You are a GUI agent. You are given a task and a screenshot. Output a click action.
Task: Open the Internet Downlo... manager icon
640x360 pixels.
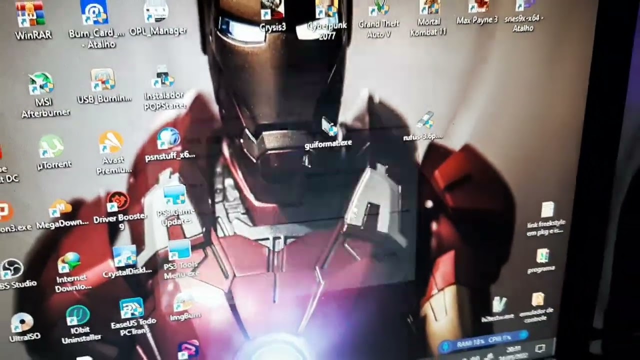[x=71, y=272]
